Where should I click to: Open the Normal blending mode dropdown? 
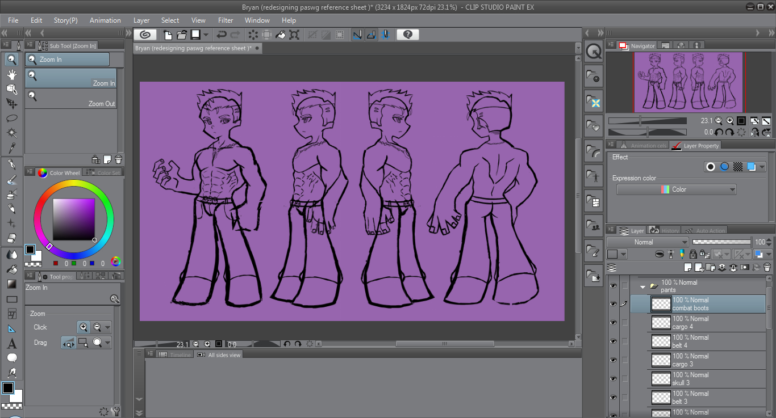coord(648,242)
